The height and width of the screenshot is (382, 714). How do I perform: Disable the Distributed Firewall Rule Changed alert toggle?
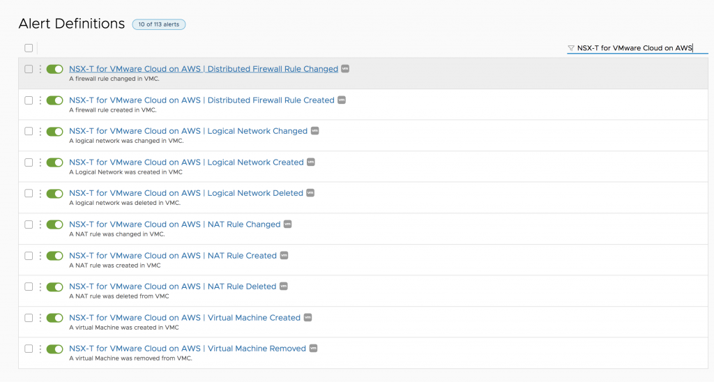[54, 69]
